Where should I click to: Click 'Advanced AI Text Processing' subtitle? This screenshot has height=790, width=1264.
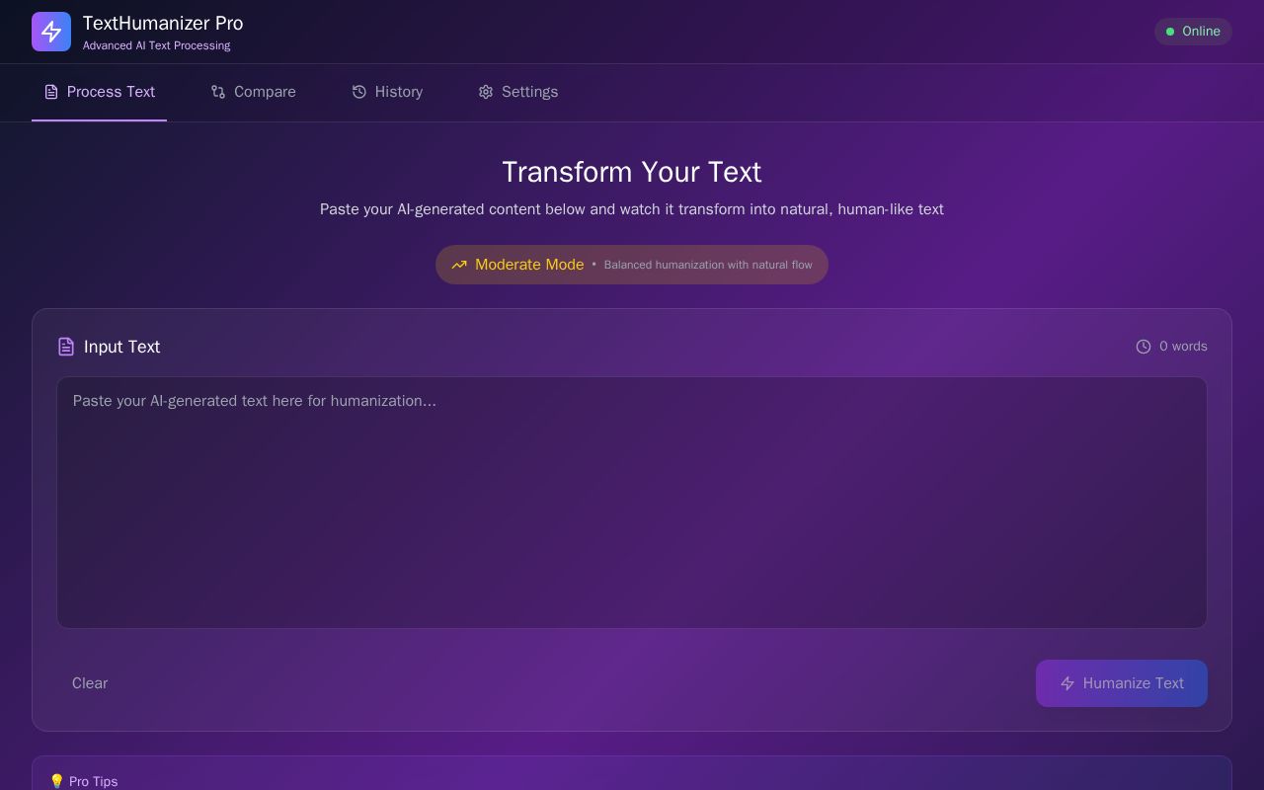click(156, 45)
